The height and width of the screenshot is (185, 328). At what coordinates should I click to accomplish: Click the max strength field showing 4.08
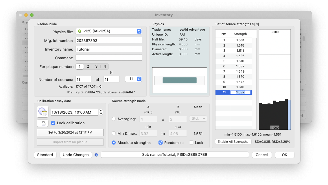pyautogui.click(x=178, y=133)
